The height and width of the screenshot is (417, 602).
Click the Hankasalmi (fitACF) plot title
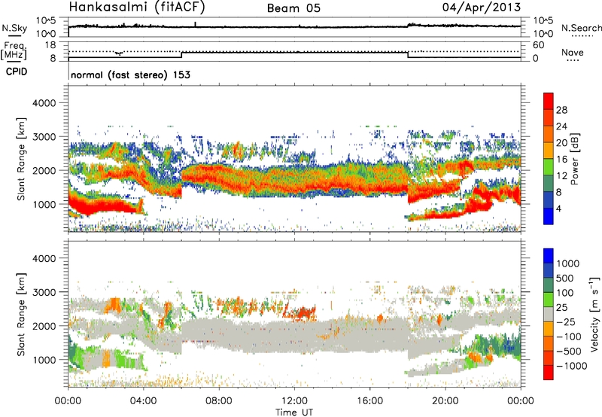(x=137, y=8)
